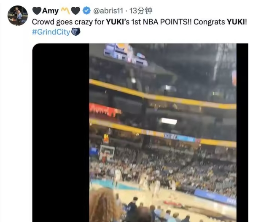This screenshot has height=222, width=261.
Task: Click the Grizzlies bear emoji after #GrindCity
Action: click(76, 32)
